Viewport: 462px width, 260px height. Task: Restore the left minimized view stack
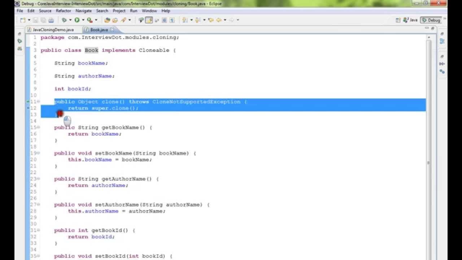(x=19, y=34)
